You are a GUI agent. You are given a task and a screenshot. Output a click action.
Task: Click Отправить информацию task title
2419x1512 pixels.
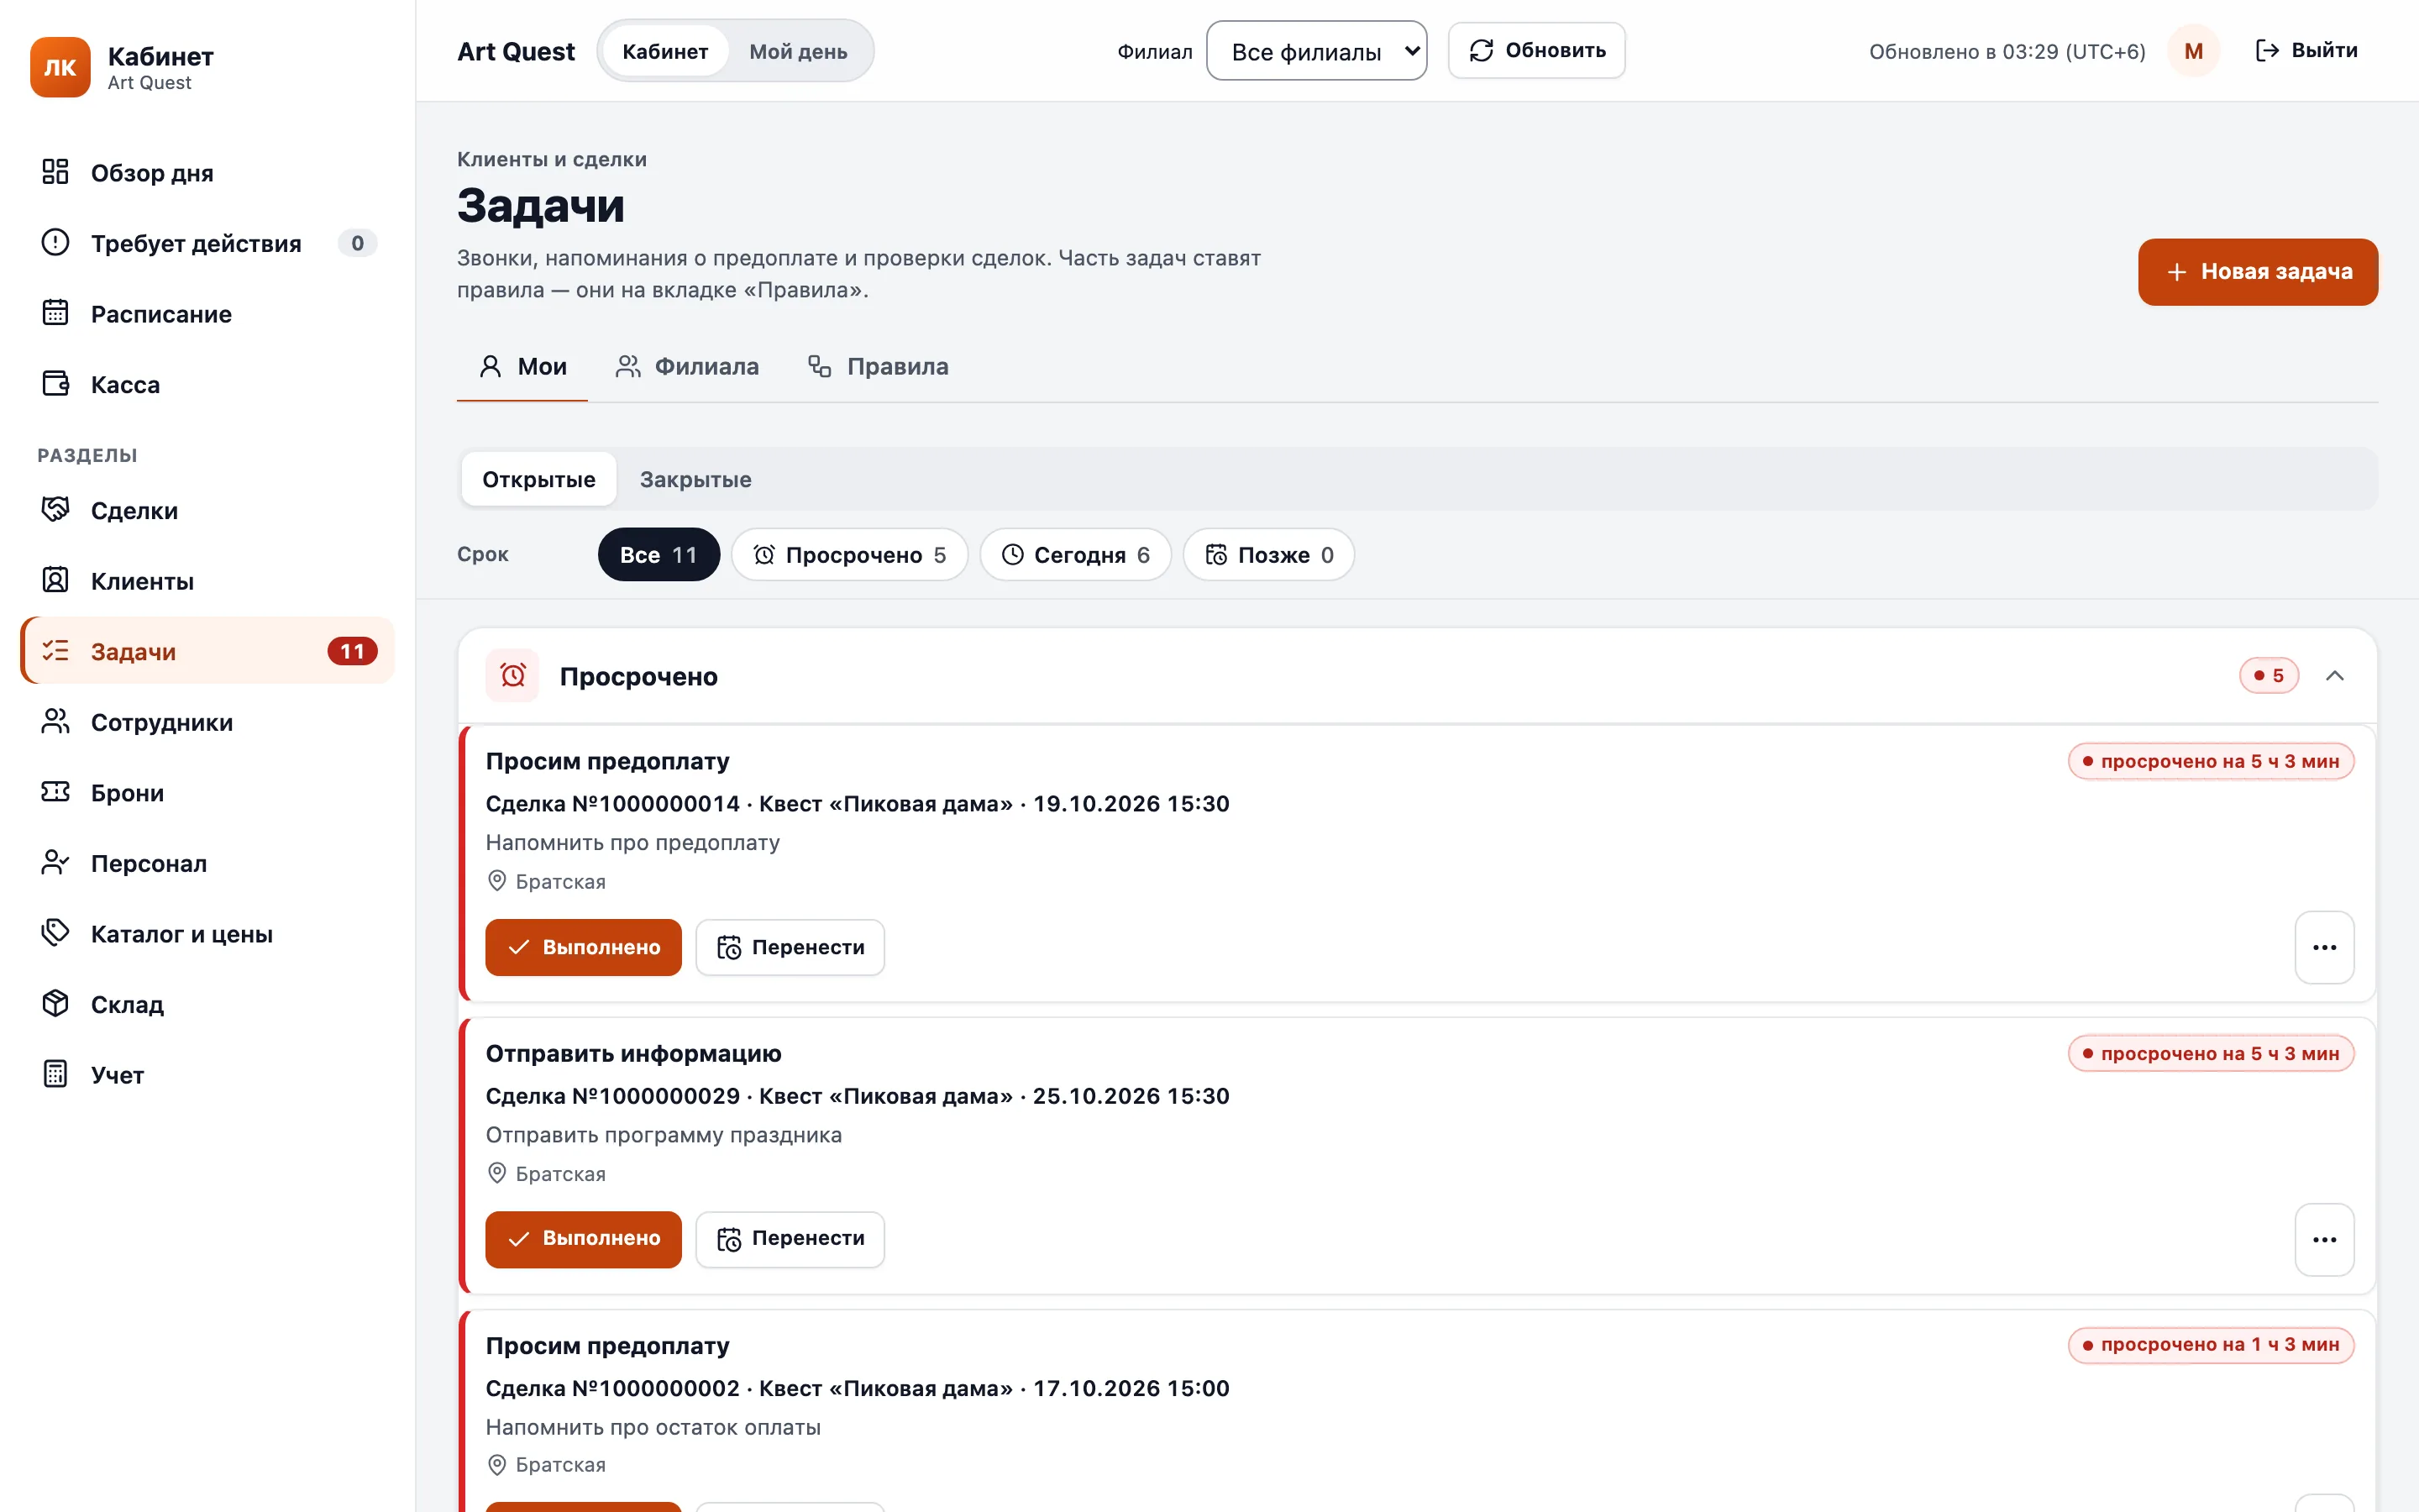click(634, 1053)
